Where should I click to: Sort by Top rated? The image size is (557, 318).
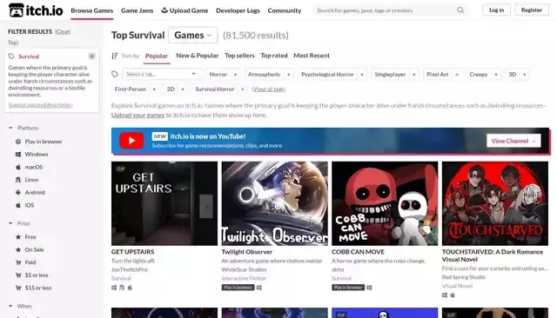(x=274, y=56)
